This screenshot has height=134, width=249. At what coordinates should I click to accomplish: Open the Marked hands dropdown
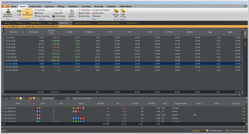[x=67, y=99]
